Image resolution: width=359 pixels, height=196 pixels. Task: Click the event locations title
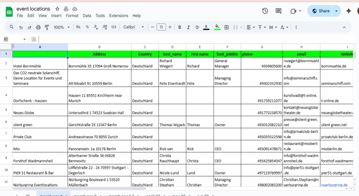[33, 9]
